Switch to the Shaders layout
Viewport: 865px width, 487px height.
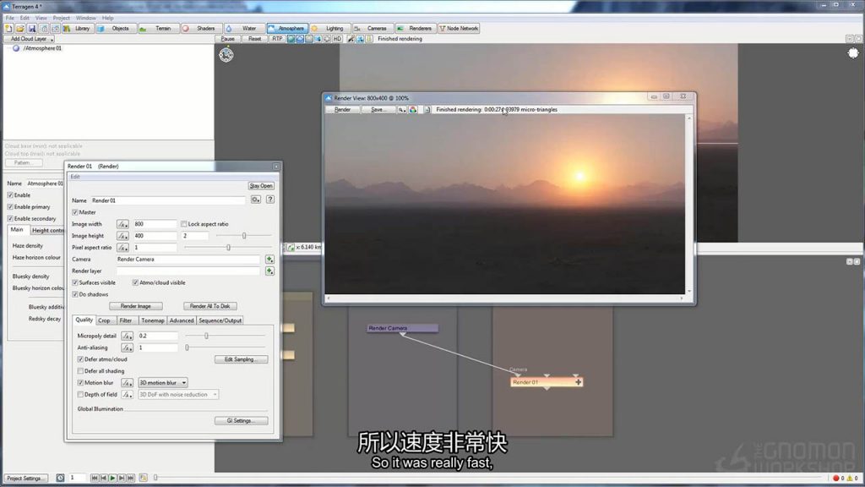200,28
